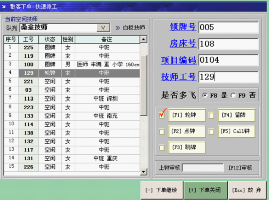The image size is (269, 200).
Task: Click the scroll down arrow of technician list
Action: [143, 171]
